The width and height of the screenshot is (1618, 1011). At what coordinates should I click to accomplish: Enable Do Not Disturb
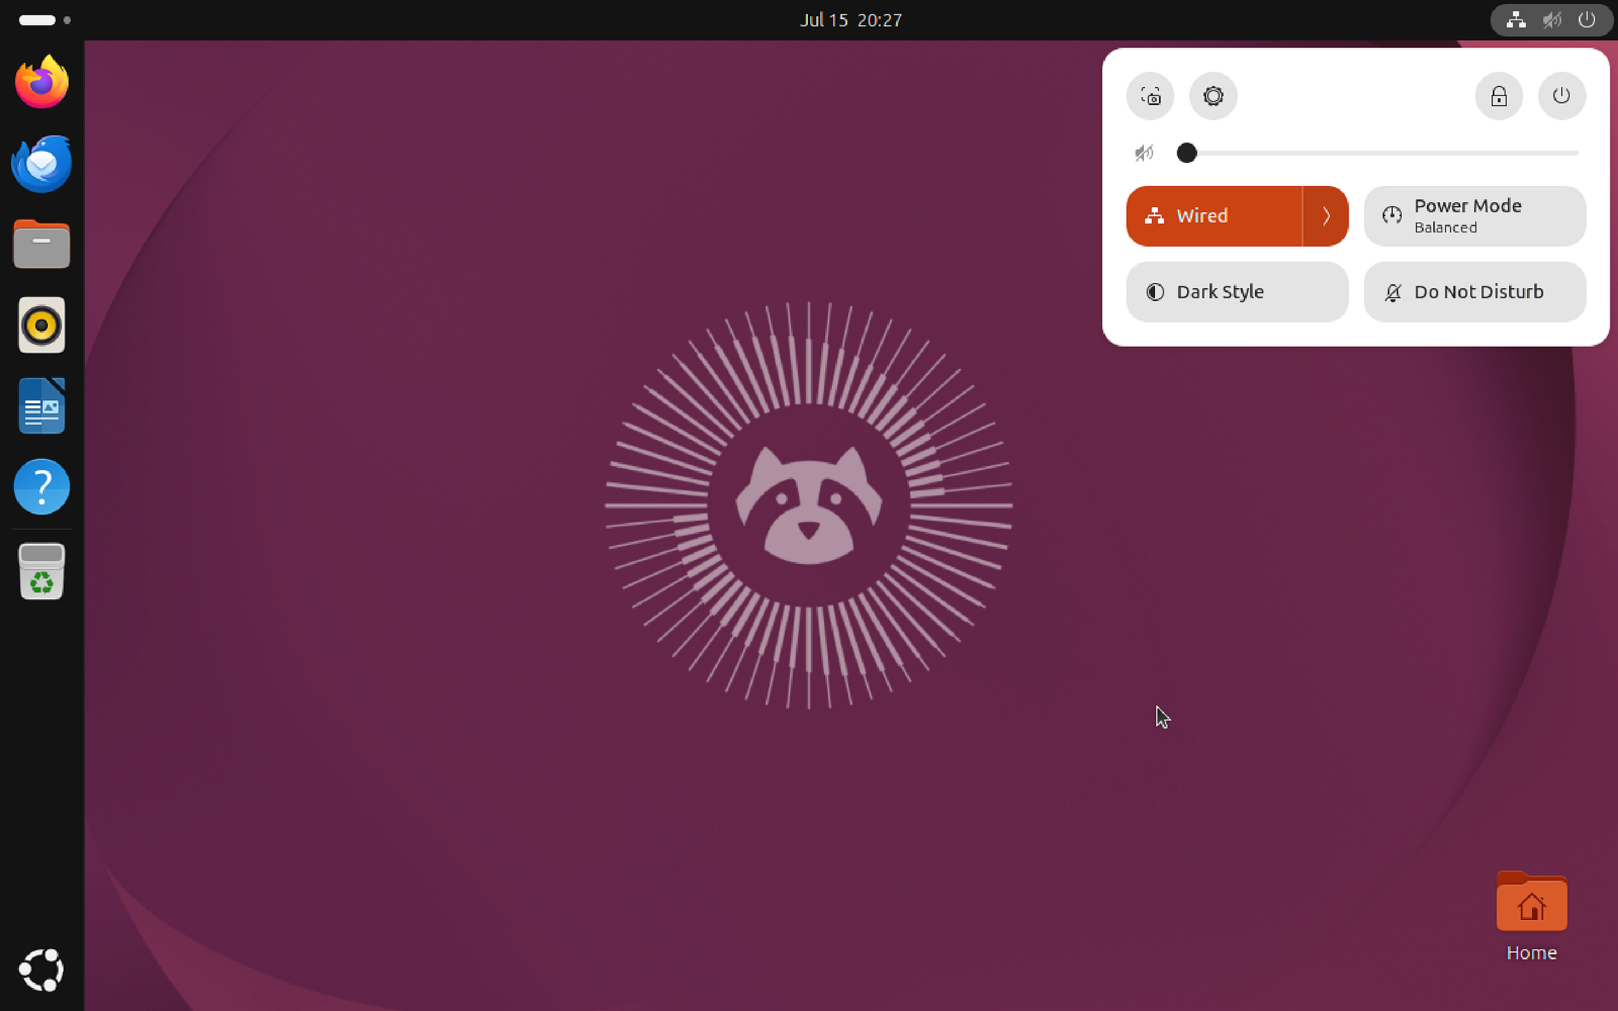(1475, 292)
